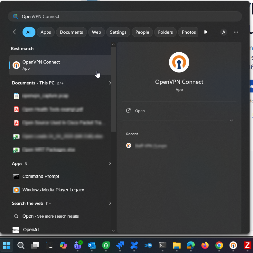Open the blurred pcap document result
This screenshot has width=253, height=253.
(x=60, y=96)
